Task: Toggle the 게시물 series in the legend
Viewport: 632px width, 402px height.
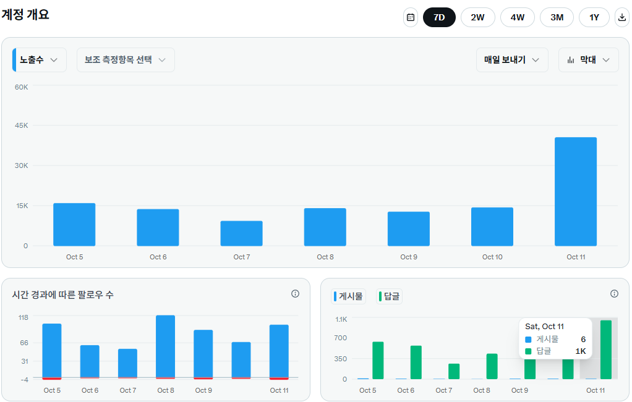Action: (x=349, y=296)
